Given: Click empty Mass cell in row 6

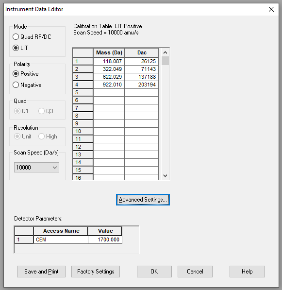Looking at the screenshot, I should [109, 100].
